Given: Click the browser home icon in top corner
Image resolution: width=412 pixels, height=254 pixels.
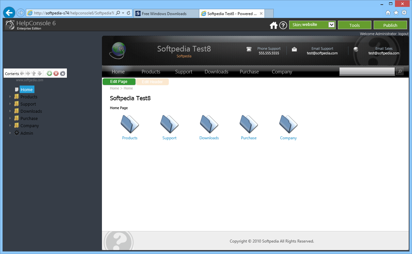Looking at the screenshot, I should (x=388, y=12).
